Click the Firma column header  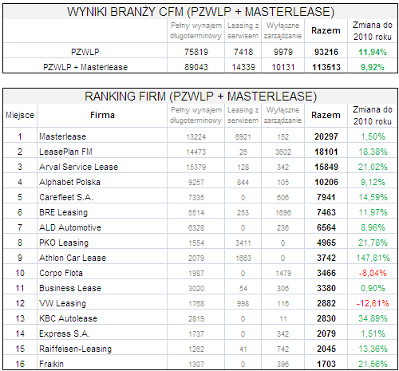(x=102, y=115)
